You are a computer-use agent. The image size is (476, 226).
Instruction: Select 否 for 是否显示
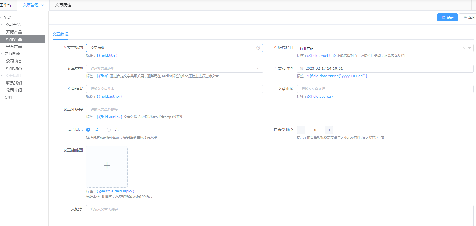[109, 130]
